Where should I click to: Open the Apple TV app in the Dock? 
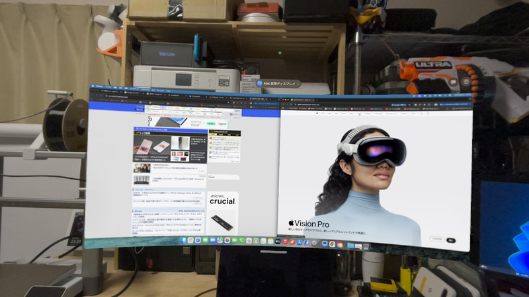278,242
